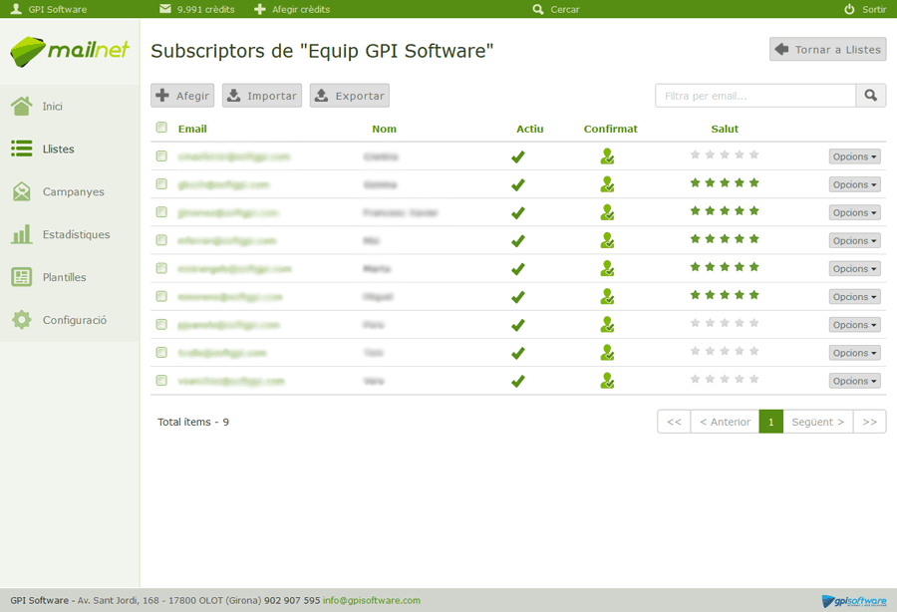
Task: Click the Plantilles template icon
Action: (x=21, y=277)
